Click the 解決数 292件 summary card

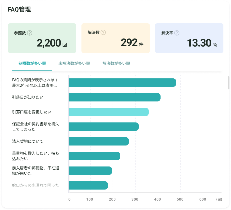[x=115, y=38]
